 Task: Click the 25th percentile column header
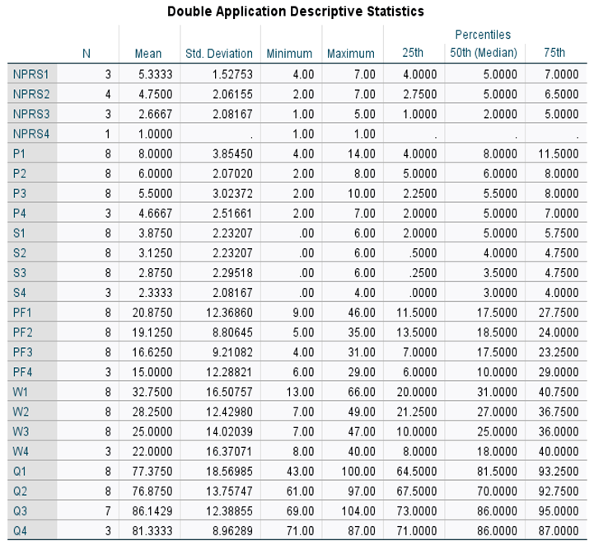click(x=413, y=54)
